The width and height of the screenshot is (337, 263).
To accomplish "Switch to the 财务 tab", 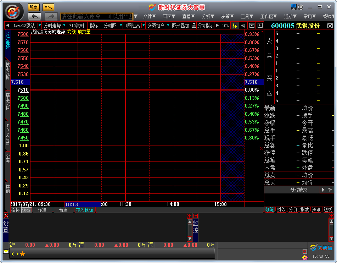I will (x=281, y=210).
